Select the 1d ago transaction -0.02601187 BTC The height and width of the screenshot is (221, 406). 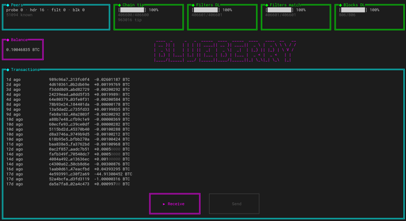click(x=68, y=79)
